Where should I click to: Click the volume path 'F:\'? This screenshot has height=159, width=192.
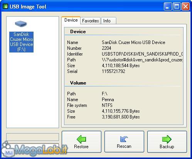tap(104, 94)
